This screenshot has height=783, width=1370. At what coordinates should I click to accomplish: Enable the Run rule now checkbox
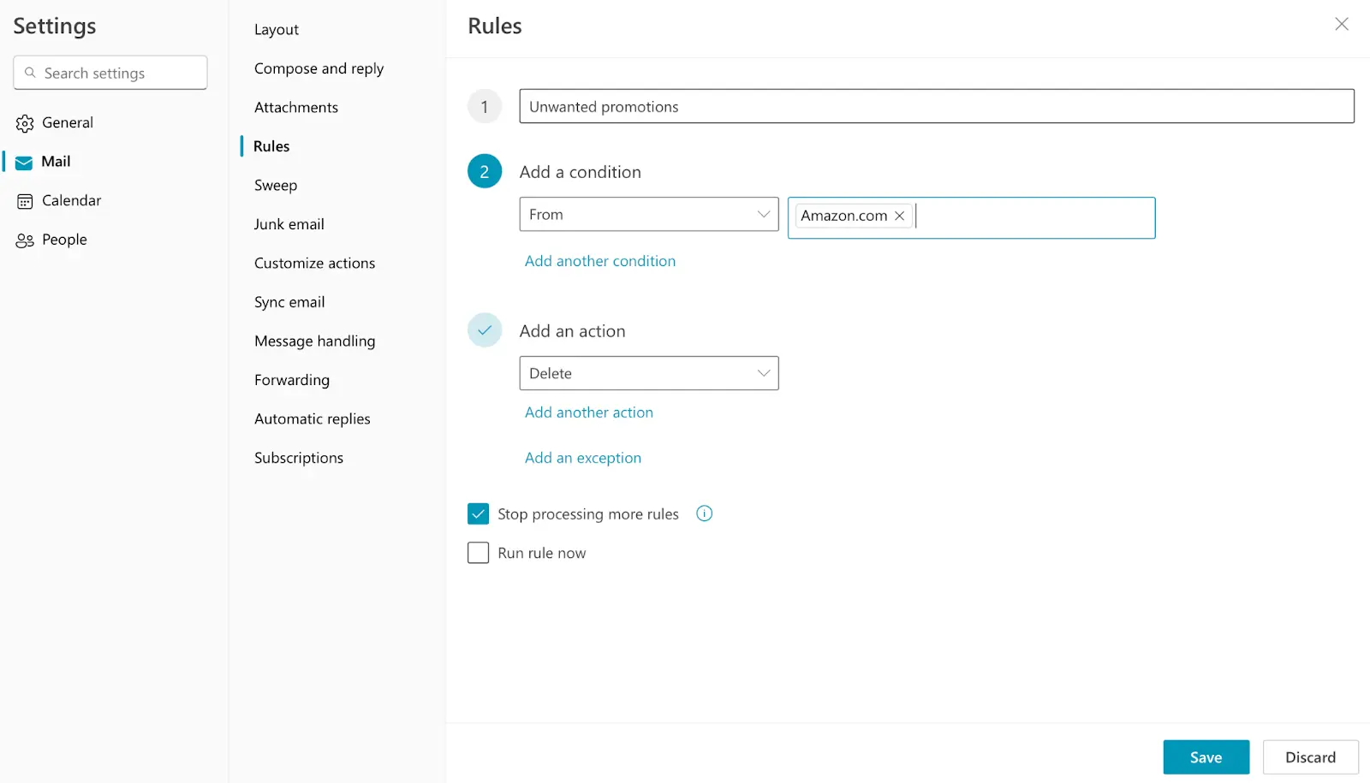tap(478, 552)
